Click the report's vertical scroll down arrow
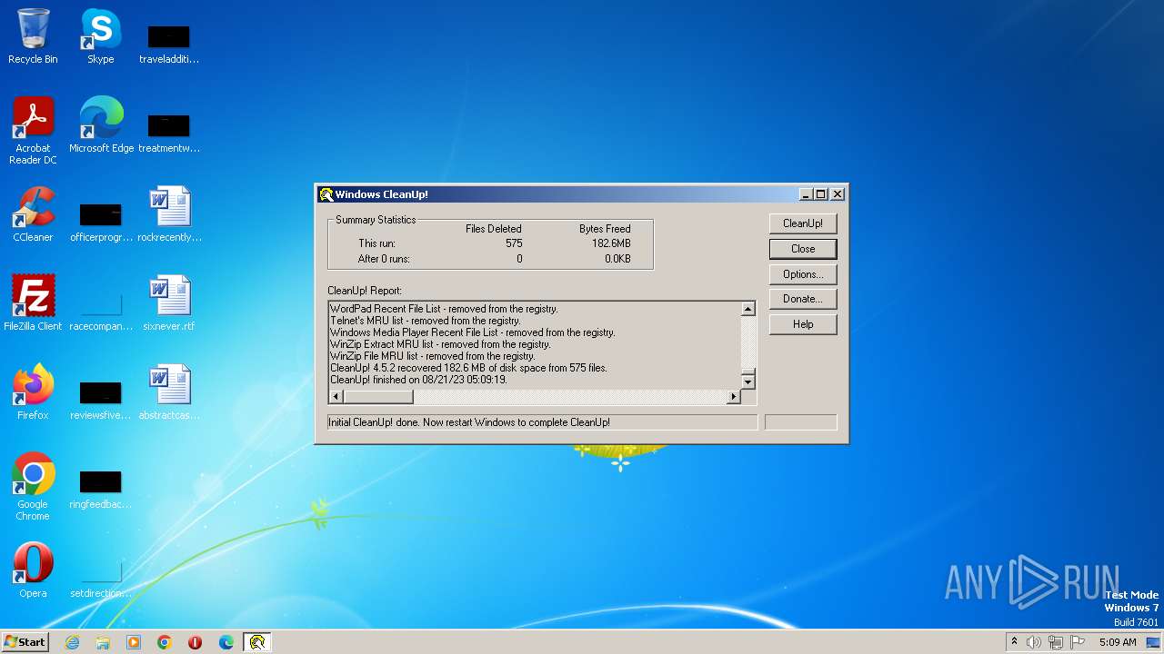Screen dimensions: 1164x654 point(748,382)
